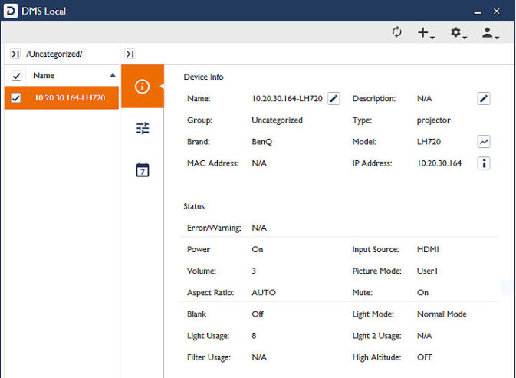Open the schedule calendar tab
This screenshot has height=378, width=516.
(x=142, y=169)
